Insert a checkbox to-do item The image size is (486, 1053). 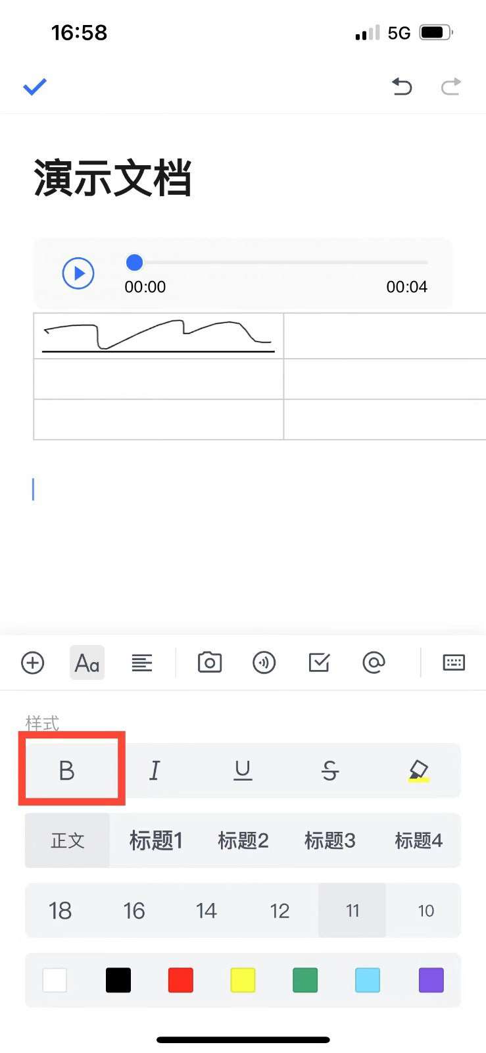click(x=319, y=663)
